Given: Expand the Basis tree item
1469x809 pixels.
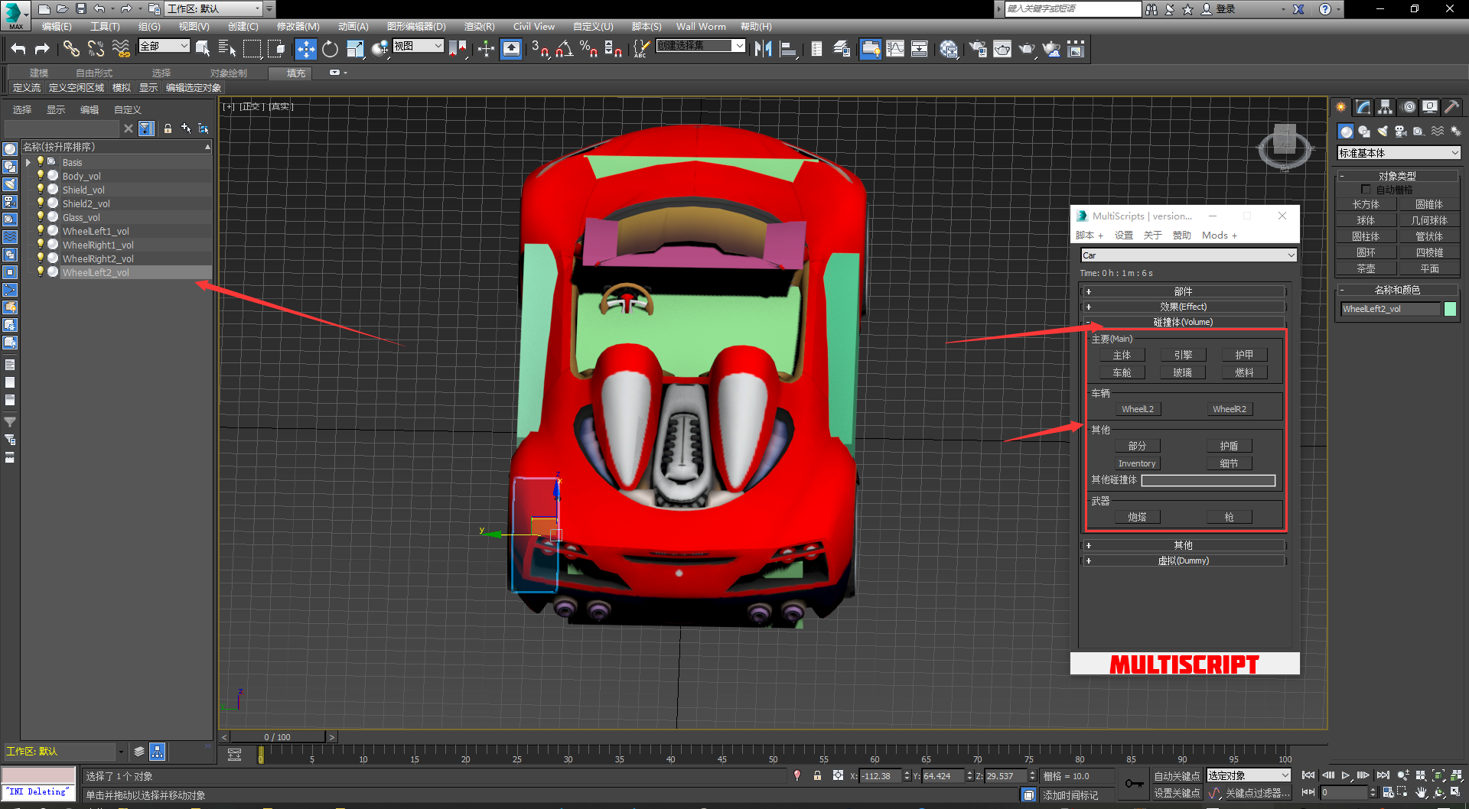Looking at the screenshot, I should pos(28,162).
